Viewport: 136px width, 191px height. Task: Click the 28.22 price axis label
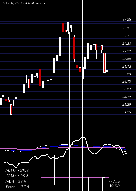[x=127, y=59]
